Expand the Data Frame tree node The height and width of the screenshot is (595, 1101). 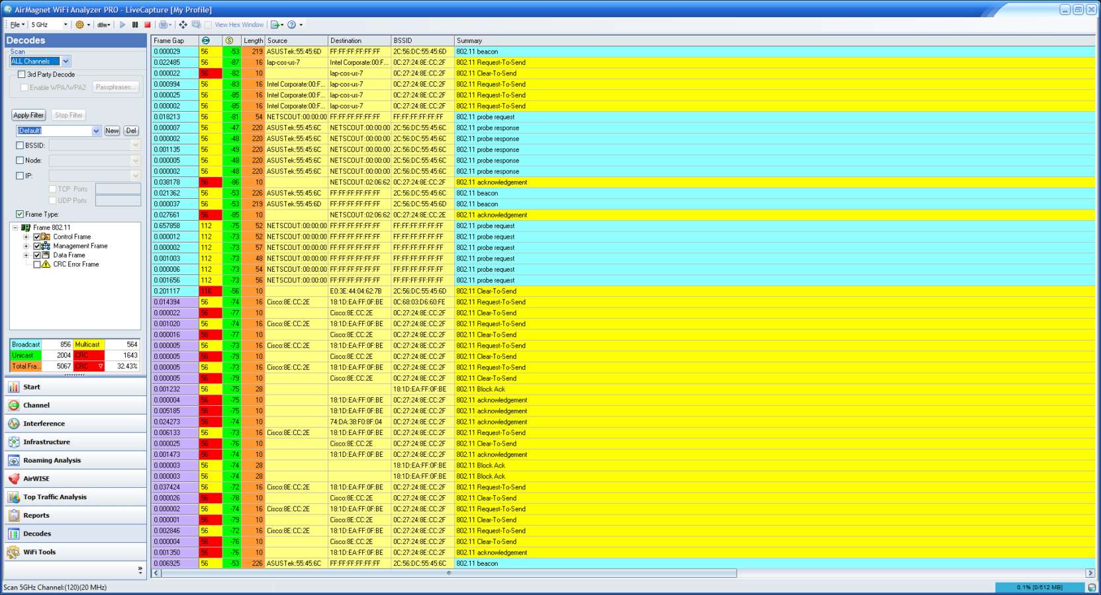point(26,255)
